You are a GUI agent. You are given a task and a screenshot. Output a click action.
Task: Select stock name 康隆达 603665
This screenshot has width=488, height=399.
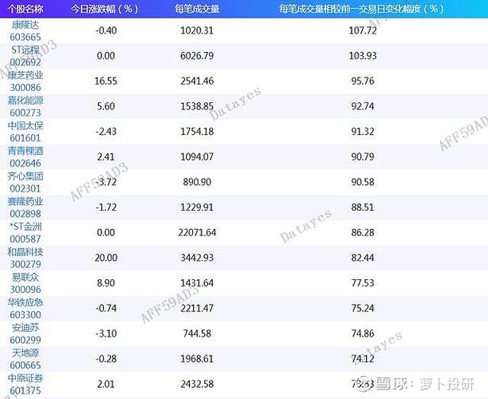[26, 31]
